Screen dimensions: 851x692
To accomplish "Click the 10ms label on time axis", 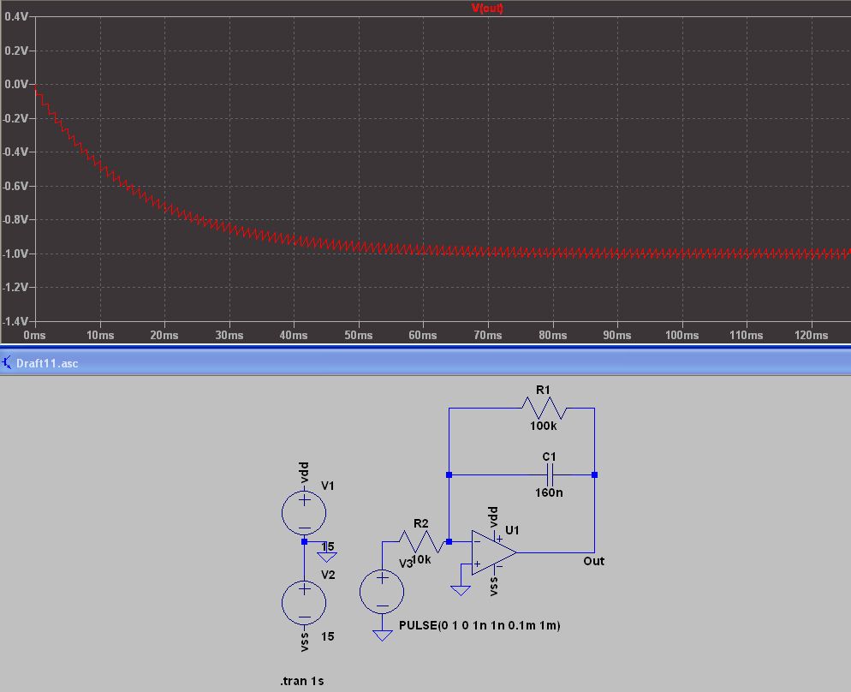I will (x=100, y=336).
